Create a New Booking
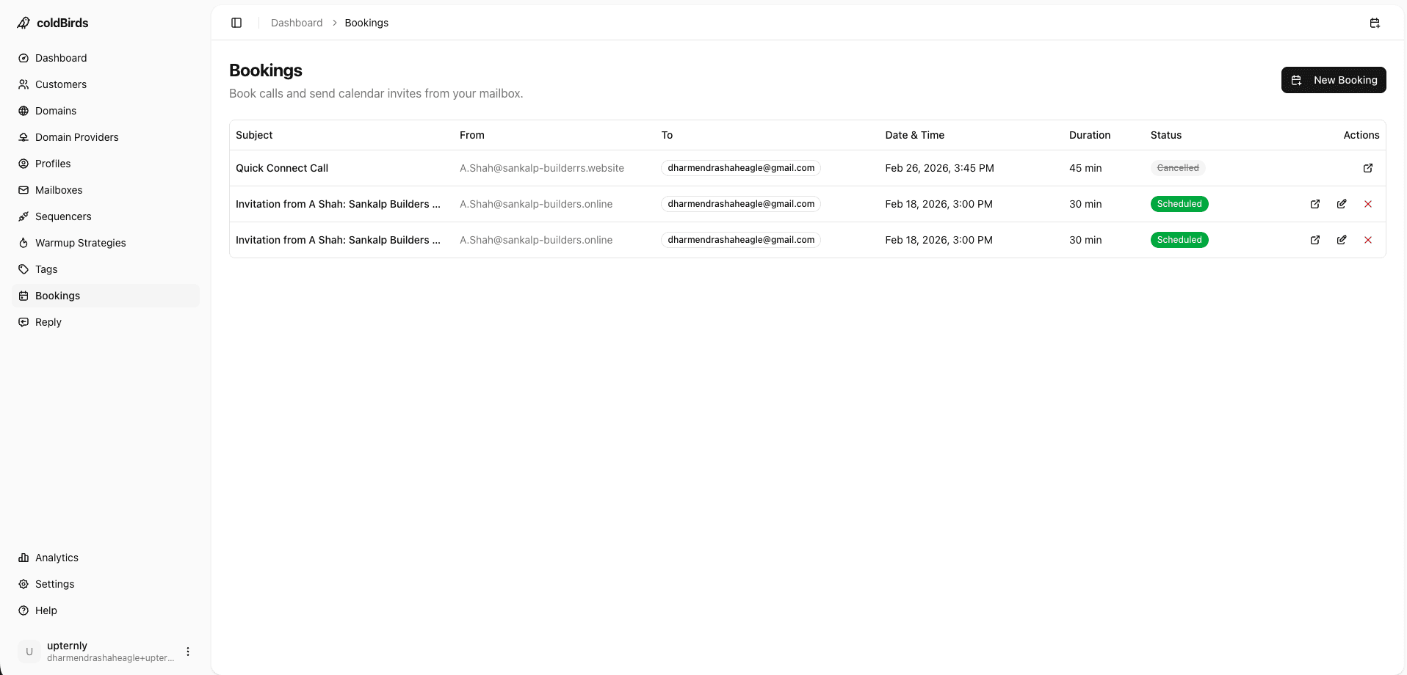Screen dimensions: 1407x675 point(1334,80)
